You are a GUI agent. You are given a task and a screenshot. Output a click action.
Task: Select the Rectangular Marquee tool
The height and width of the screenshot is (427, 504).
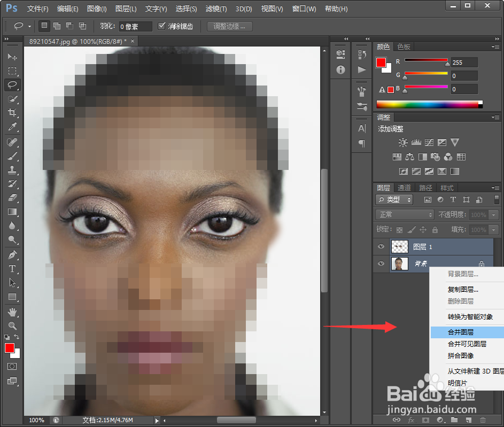click(12, 71)
